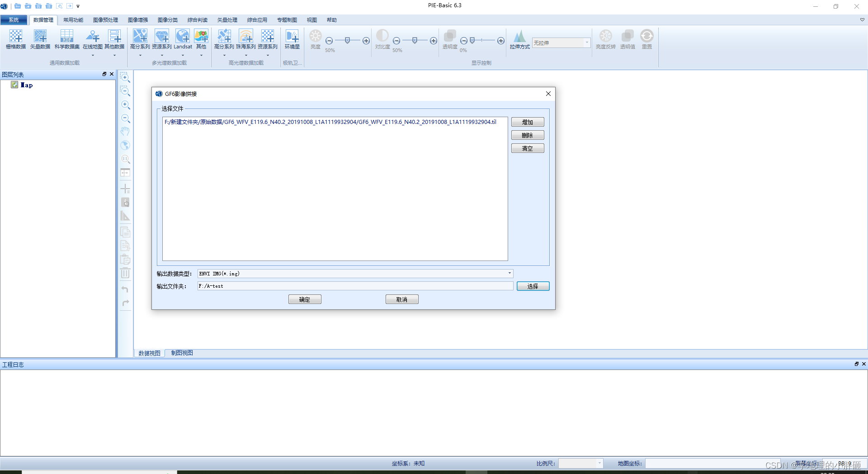Cancel the dialog with 取消
Screen dimensions: 868x474
402,299
